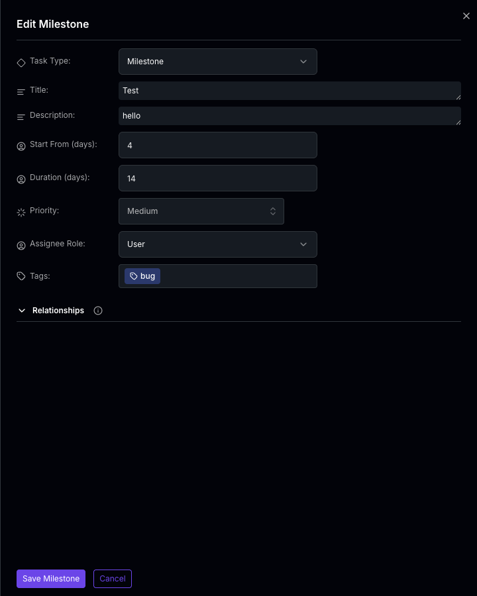Viewport: 477px width, 596px height.
Task: Click the lines icon next to Description
Action: pyautogui.click(x=21, y=117)
